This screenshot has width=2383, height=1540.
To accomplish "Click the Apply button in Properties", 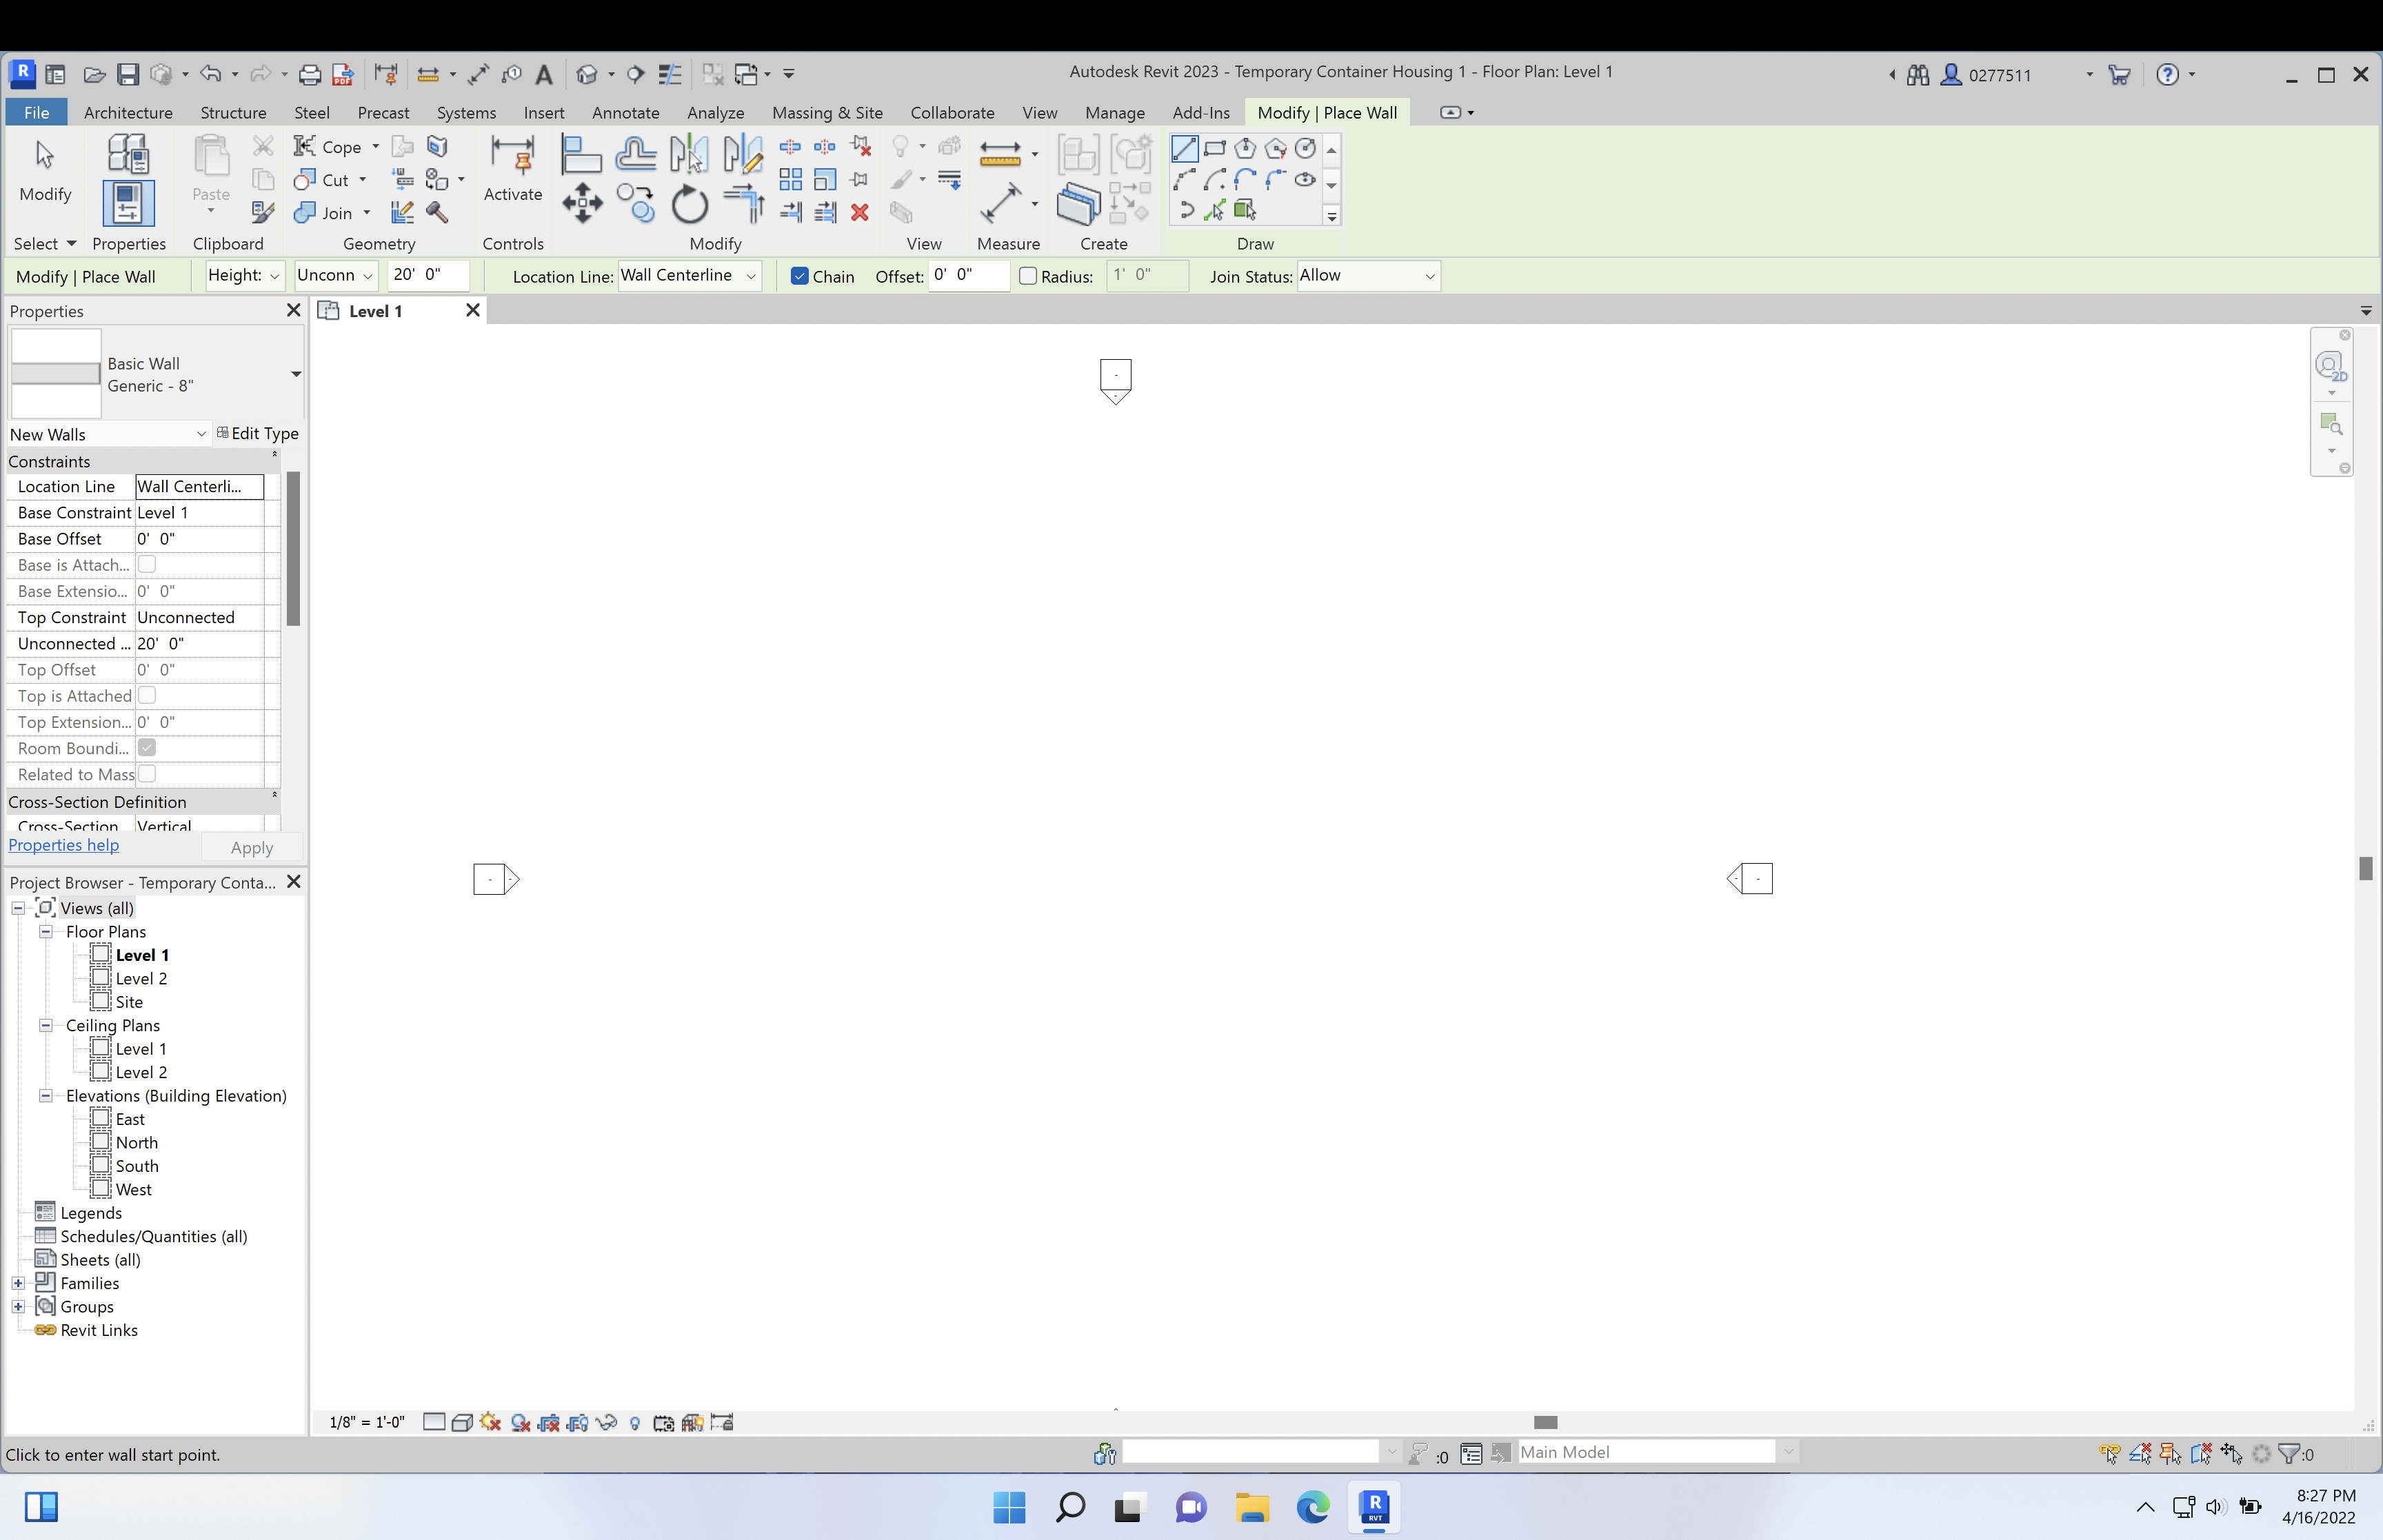I will (251, 847).
